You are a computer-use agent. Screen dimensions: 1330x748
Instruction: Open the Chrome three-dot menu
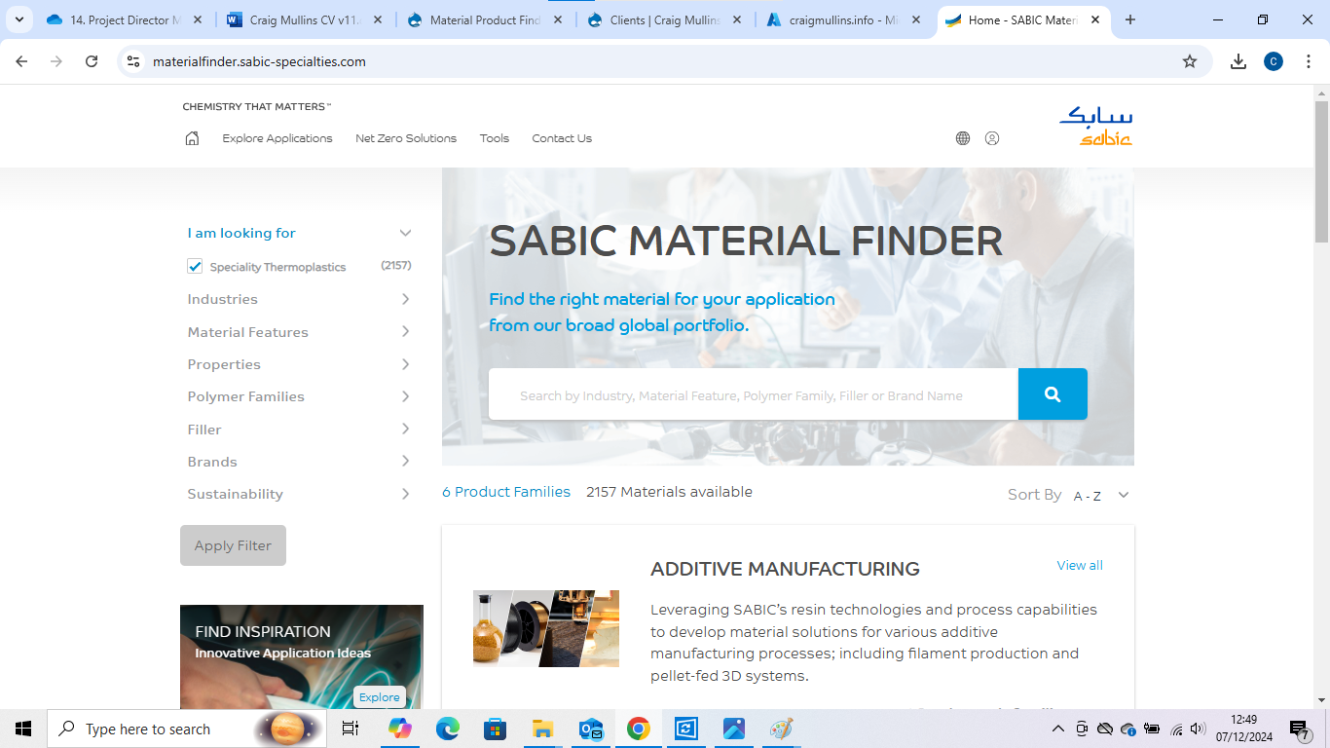[1308, 61]
